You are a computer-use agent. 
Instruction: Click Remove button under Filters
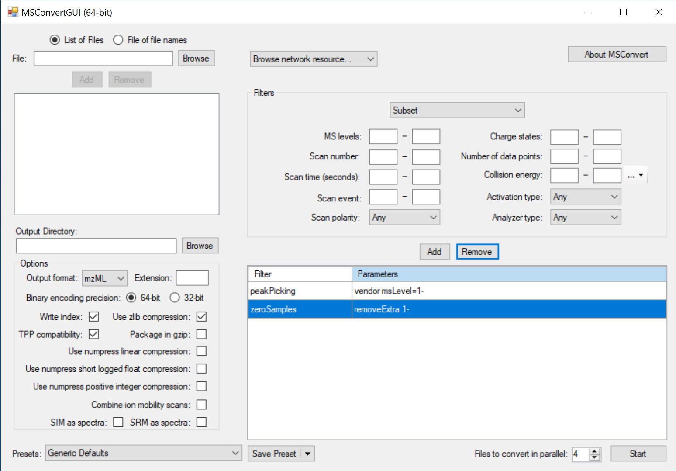pos(477,252)
